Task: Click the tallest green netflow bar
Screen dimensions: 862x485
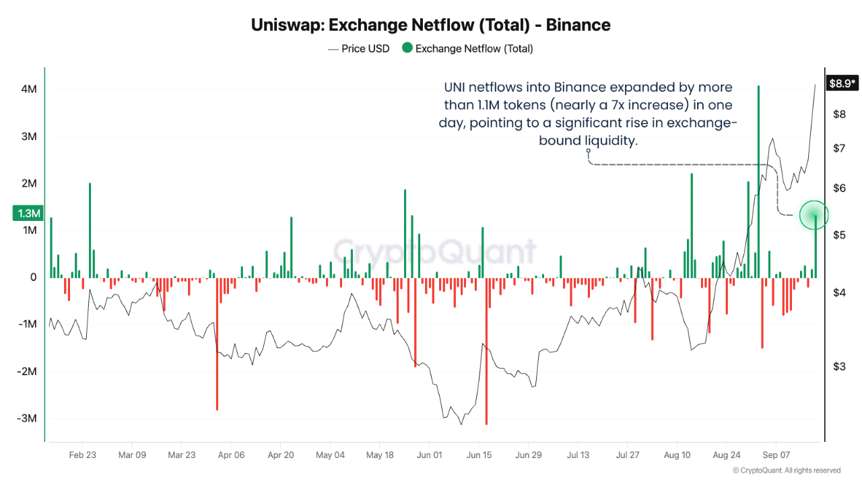Action: tap(758, 181)
